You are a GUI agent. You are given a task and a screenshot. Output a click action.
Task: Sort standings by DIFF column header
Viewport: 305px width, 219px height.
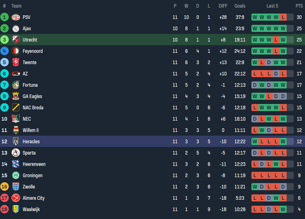[223, 6]
